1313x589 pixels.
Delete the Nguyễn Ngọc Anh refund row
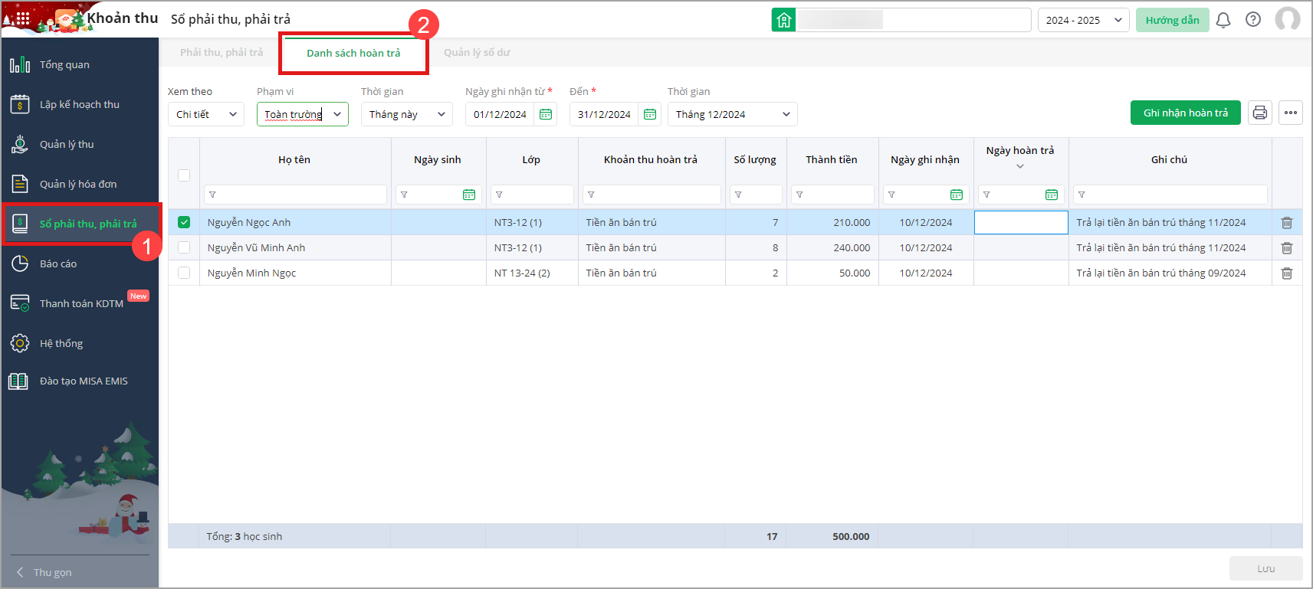[1287, 223]
